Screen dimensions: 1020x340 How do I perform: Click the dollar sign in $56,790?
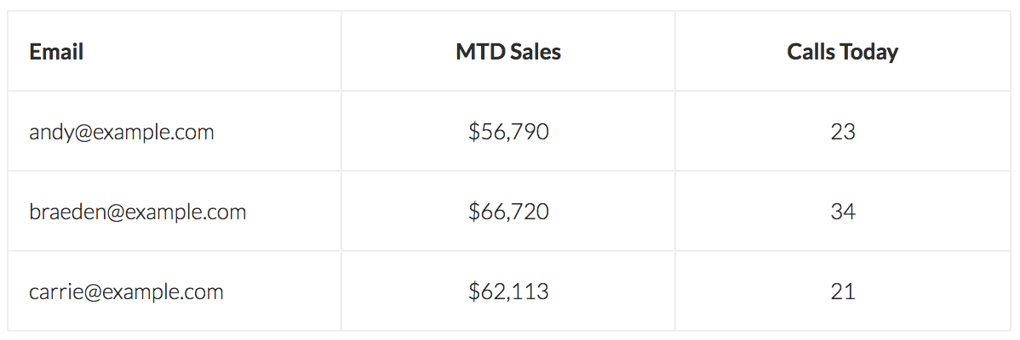click(x=474, y=132)
